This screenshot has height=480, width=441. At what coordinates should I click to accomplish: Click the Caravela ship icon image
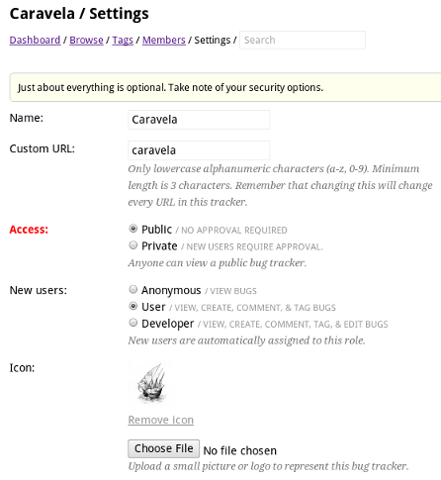click(x=151, y=383)
